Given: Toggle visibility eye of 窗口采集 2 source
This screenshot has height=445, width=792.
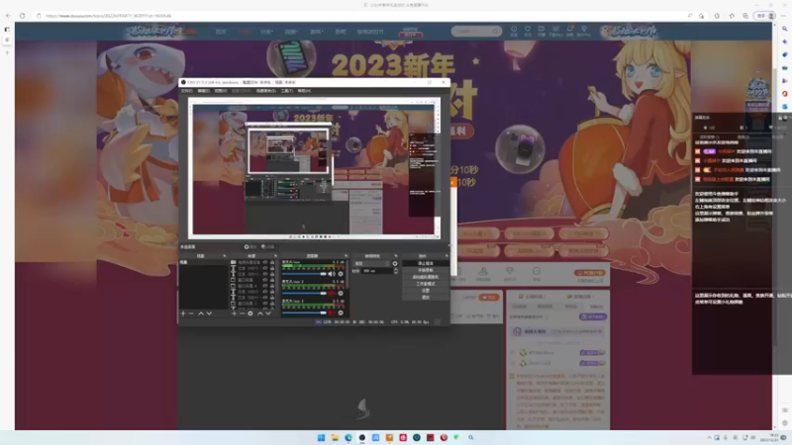Looking at the screenshot, I should pyautogui.click(x=265, y=304).
